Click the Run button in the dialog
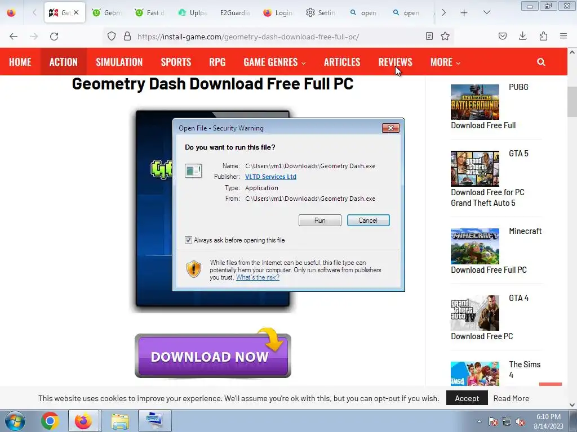The width and height of the screenshot is (577, 432). 320,220
